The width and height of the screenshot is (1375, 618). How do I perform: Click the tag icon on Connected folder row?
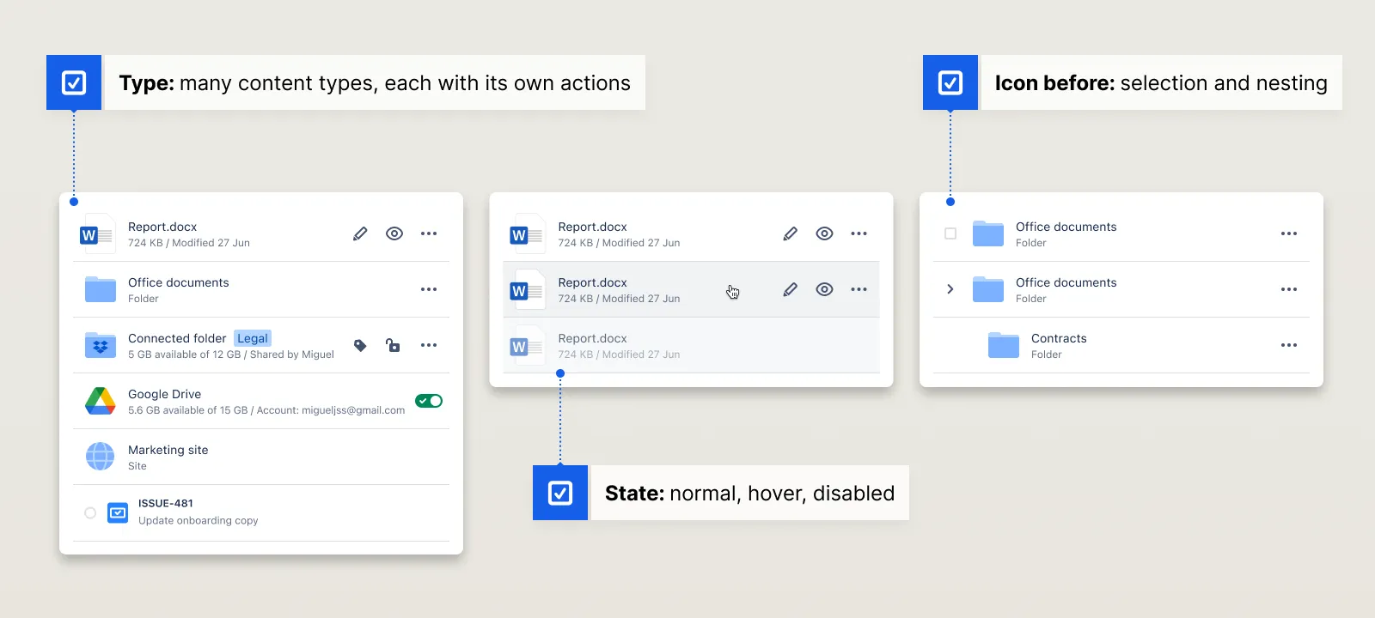click(x=360, y=345)
